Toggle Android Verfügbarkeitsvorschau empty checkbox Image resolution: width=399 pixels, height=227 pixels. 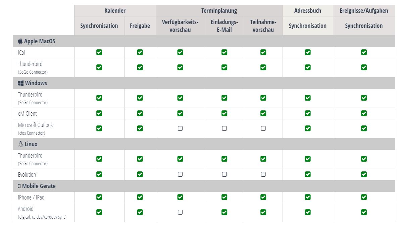click(x=180, y=212)
